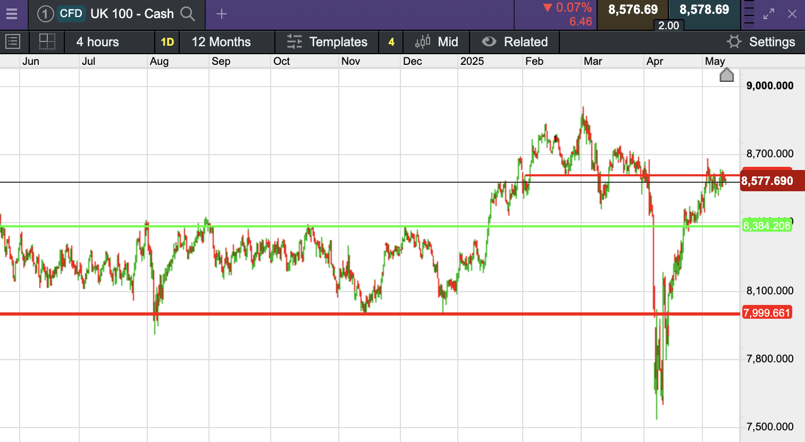Open the lined list panel icon
The height and width of the screenshot is (442, 805).
12,41
